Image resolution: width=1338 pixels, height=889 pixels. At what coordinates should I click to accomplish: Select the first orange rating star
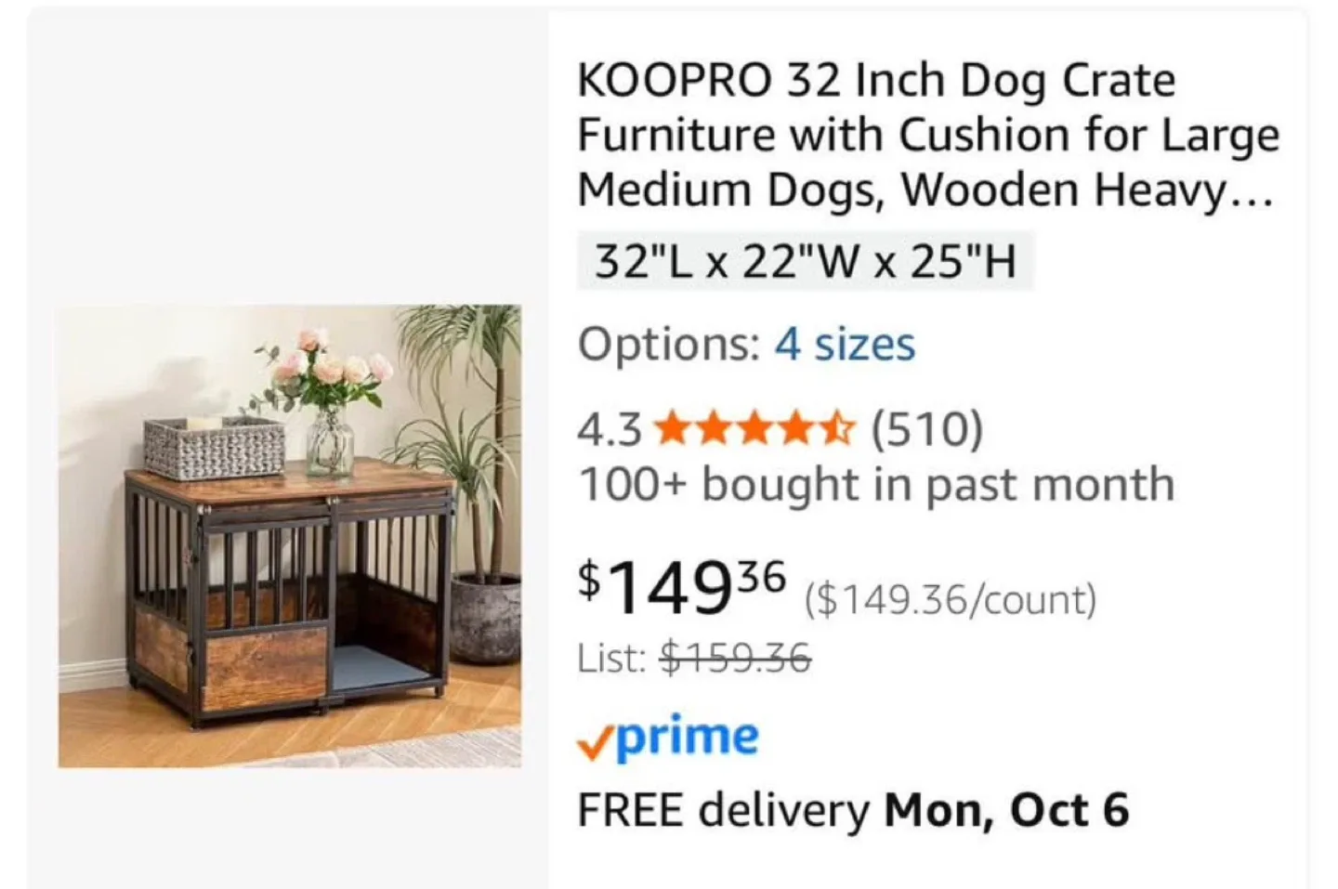(x=671, y=429)
